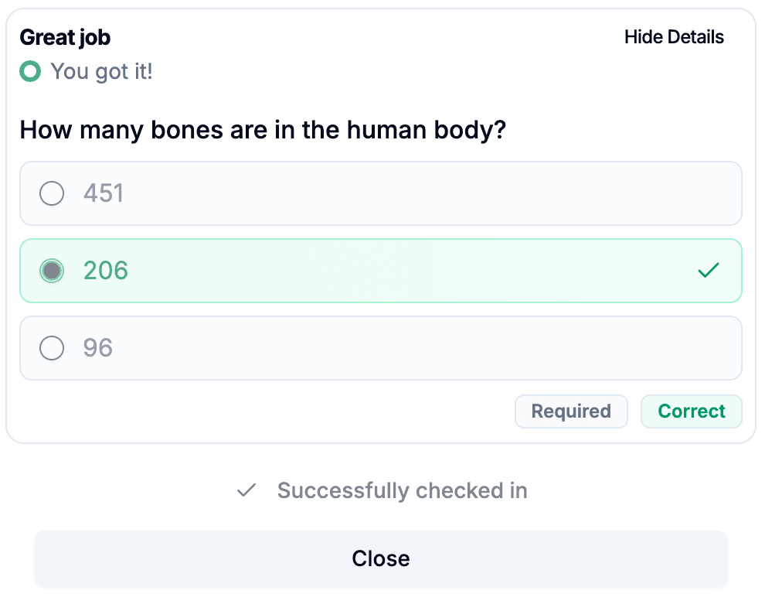The height and width of the screenshot is (594, 765).
Task: Click the success indicator on the correct answer
Action: (x=708, y=271)
